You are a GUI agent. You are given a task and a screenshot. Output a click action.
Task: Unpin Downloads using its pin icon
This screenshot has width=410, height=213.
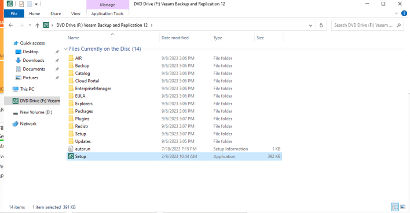[x=57, y=61]
